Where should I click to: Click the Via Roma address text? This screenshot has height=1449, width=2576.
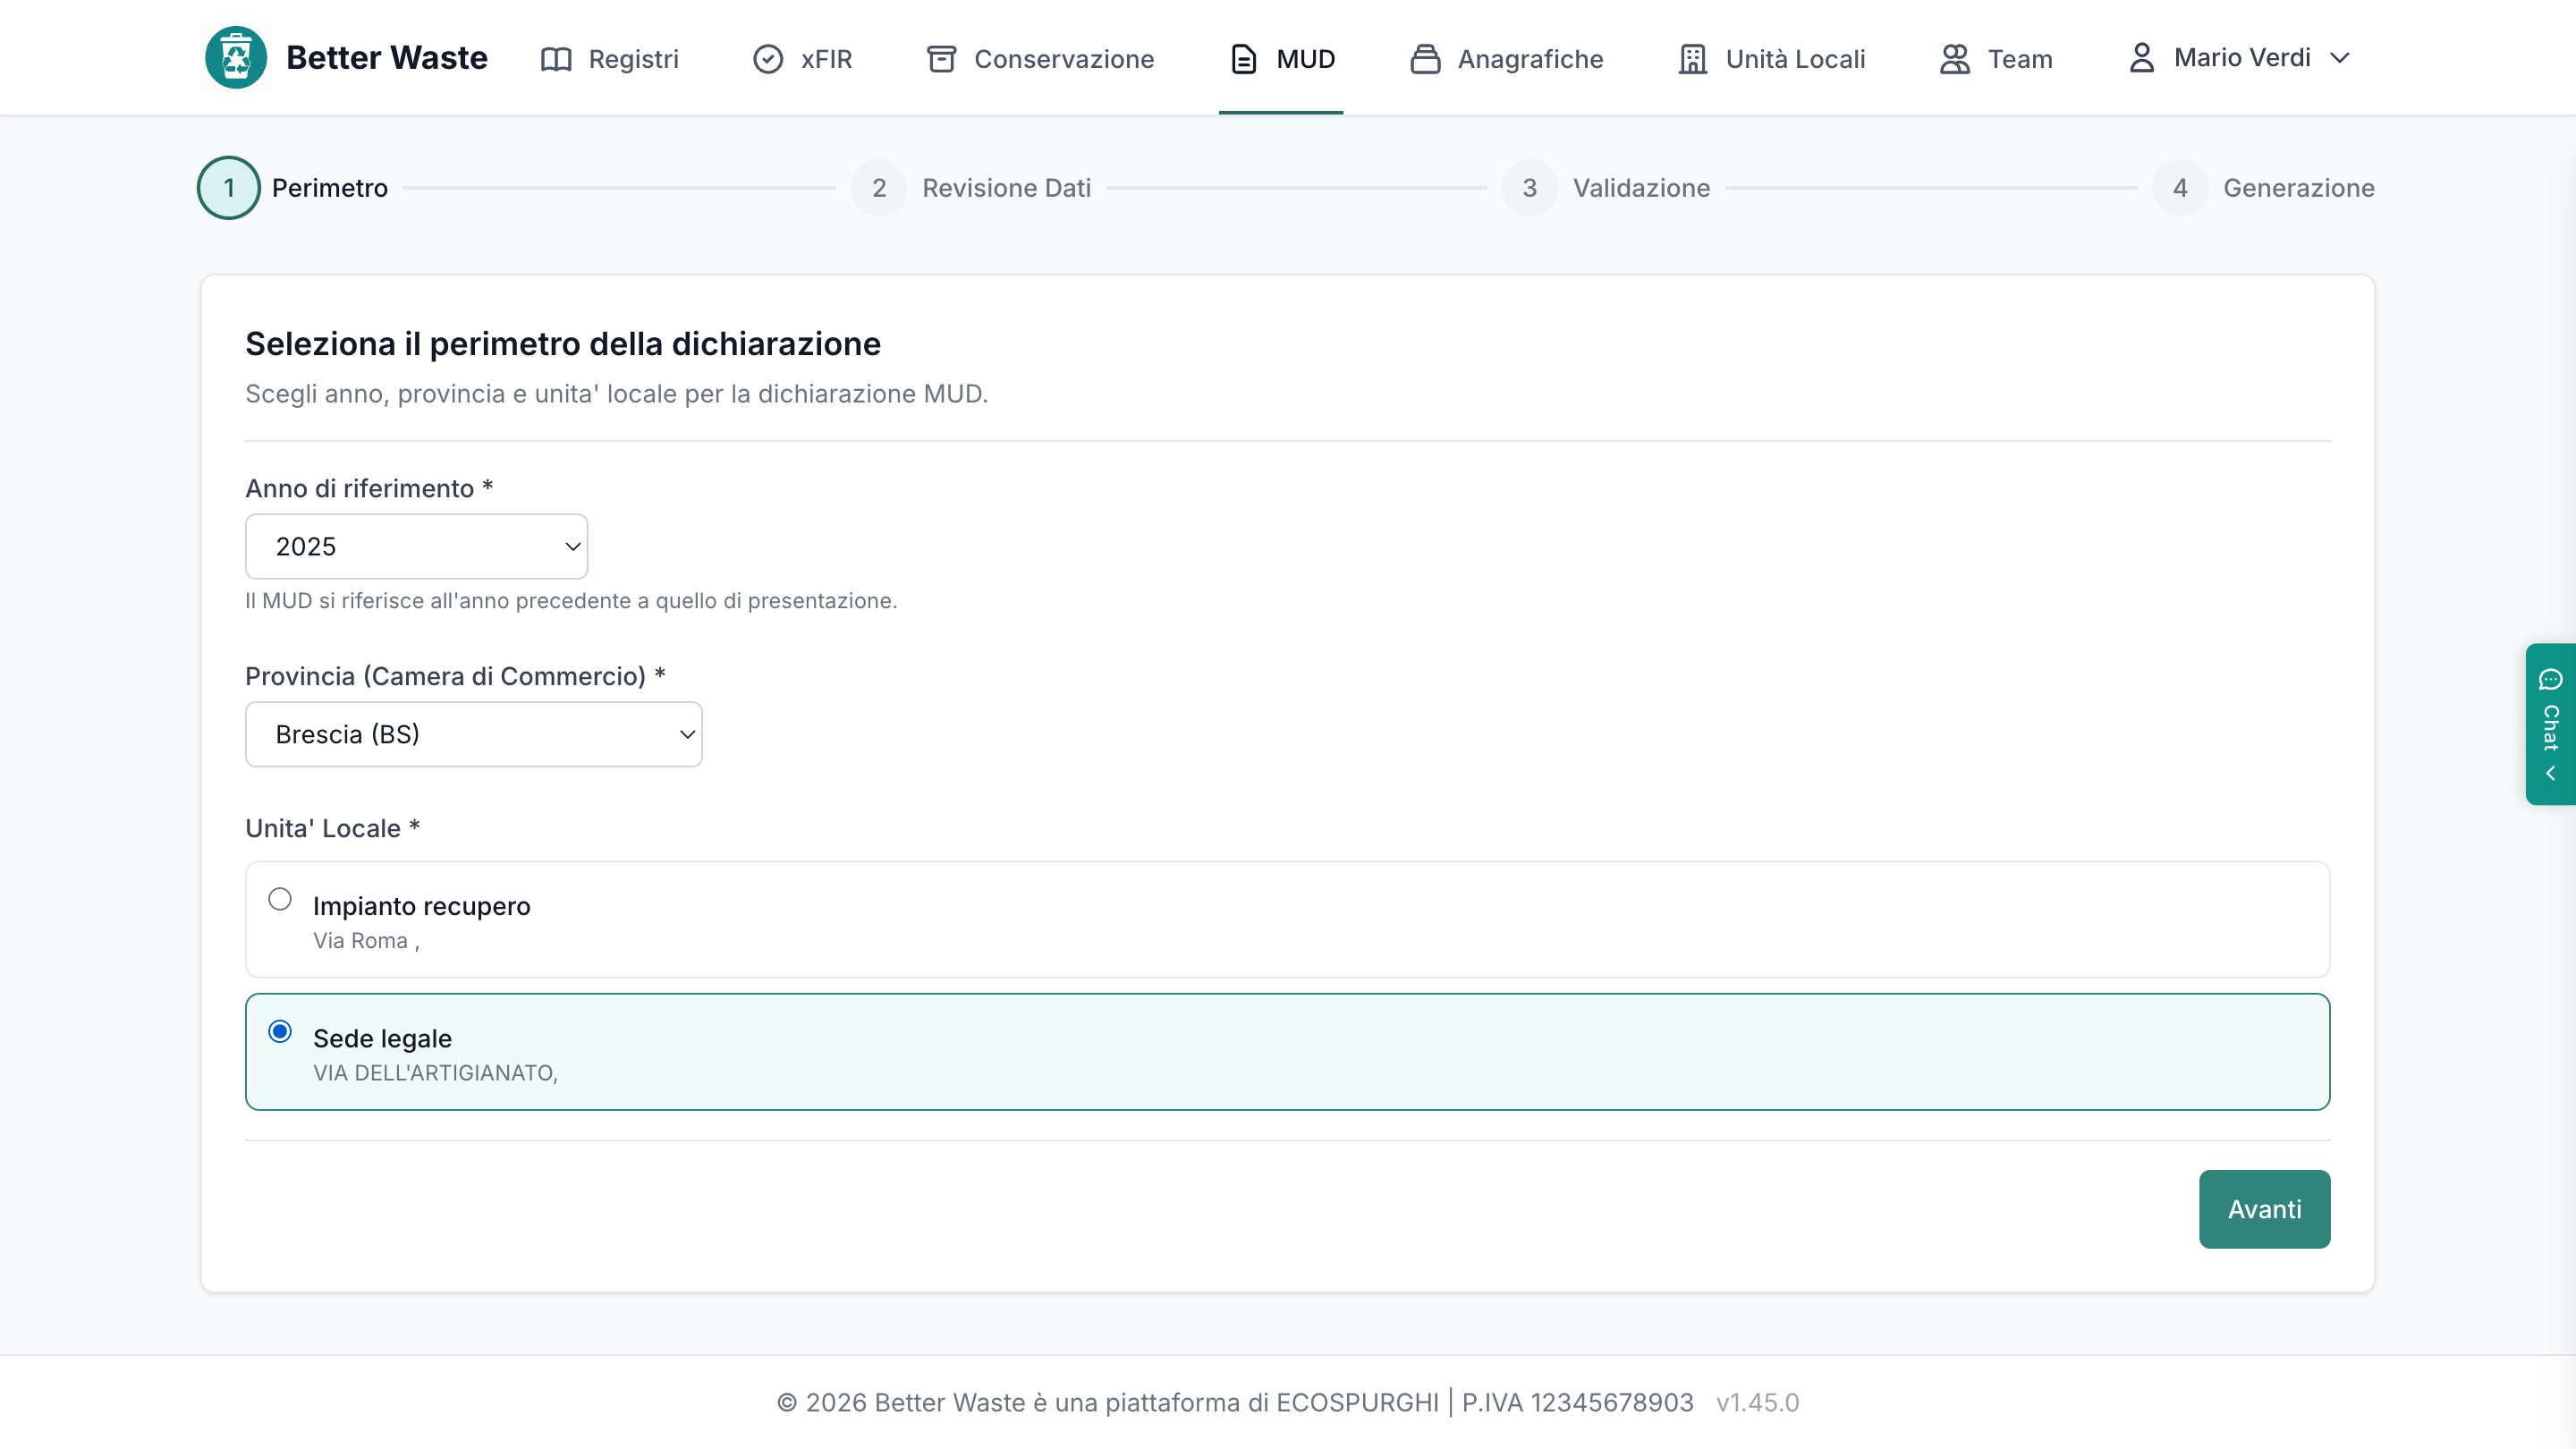(366, 941)
